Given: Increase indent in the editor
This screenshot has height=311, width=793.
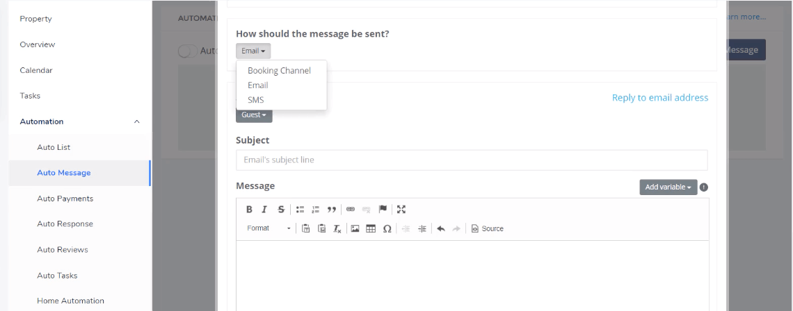Looking at the screenshot, I should pyautogui.click(x=422, y=228).
